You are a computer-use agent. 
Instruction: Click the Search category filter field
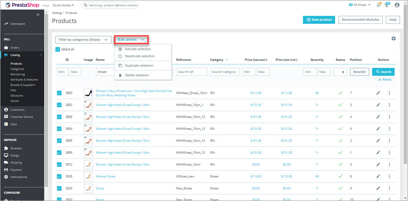[224, 72]
